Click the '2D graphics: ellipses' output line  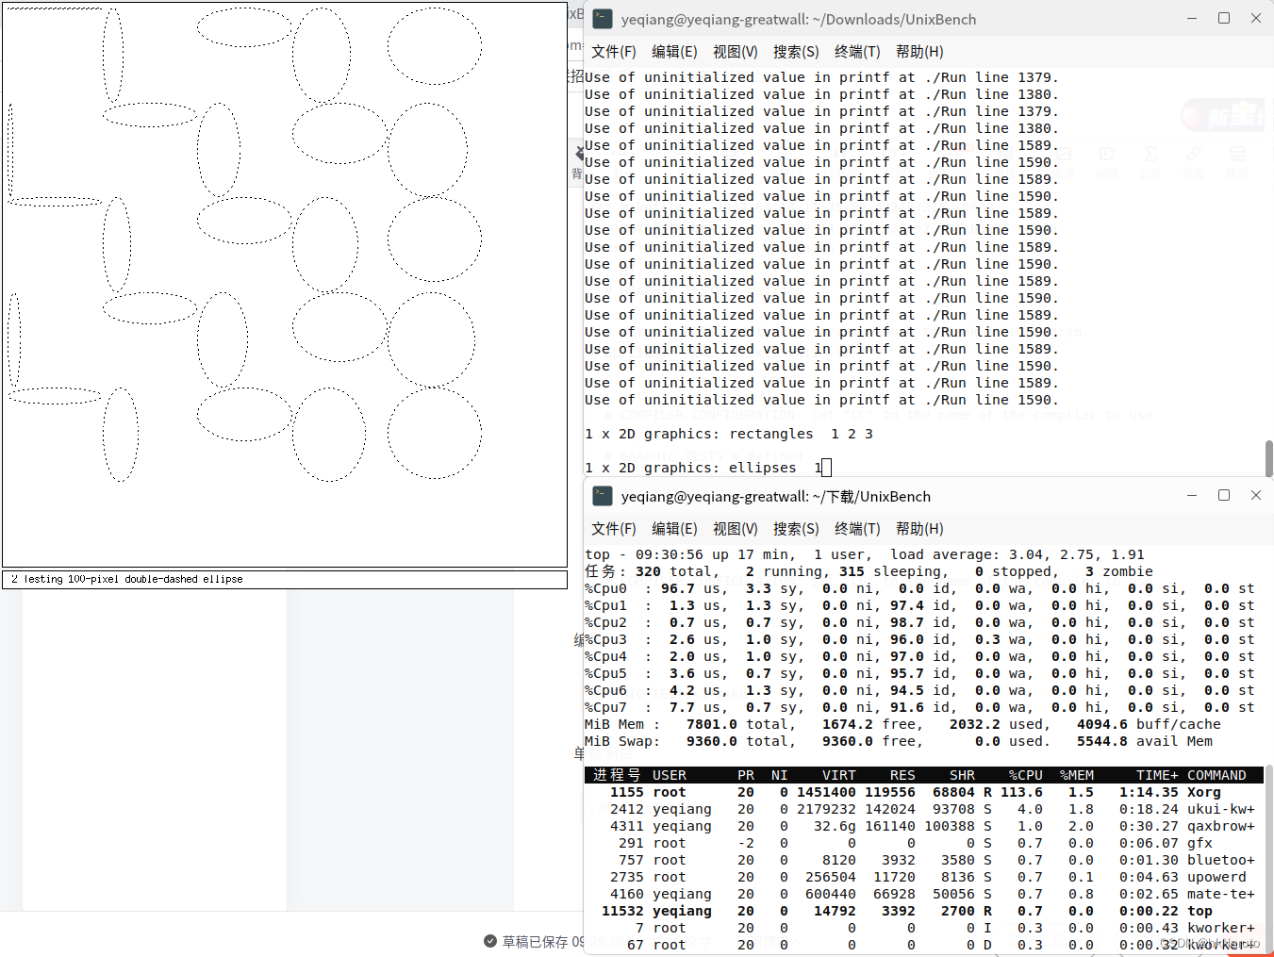[x=703, y=468]
